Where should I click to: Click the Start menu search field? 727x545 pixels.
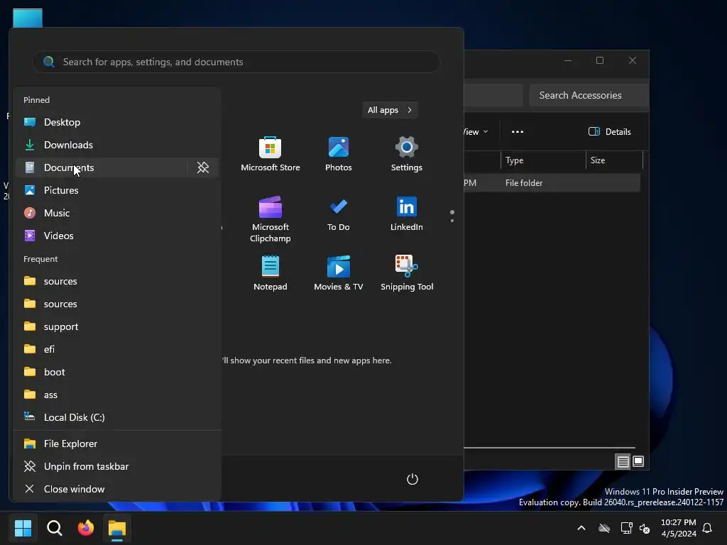pos(236,62)
